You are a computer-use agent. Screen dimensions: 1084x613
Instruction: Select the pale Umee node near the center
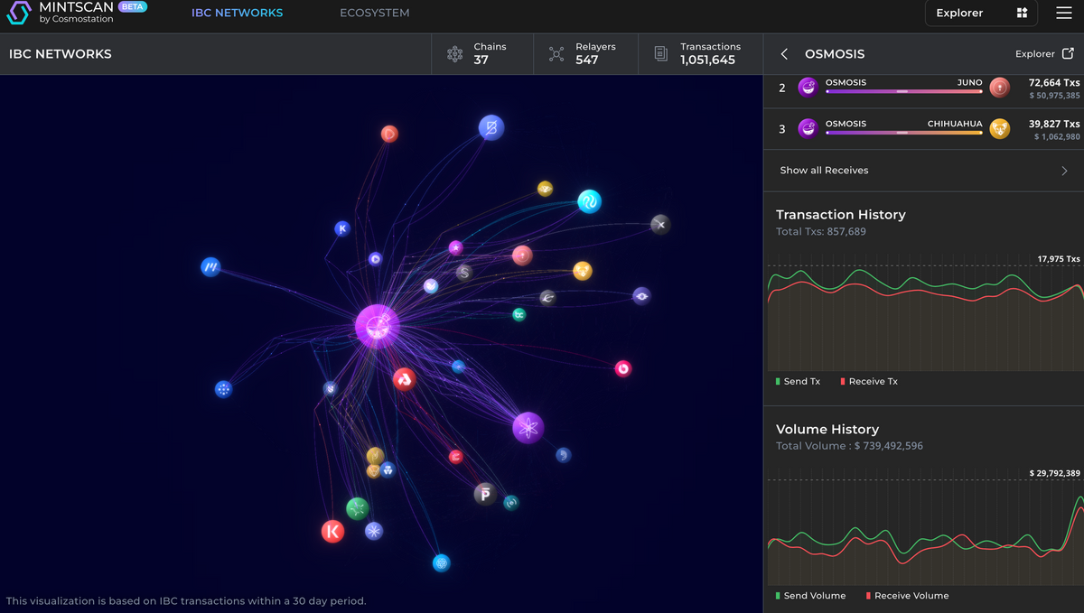click(431, 285)
